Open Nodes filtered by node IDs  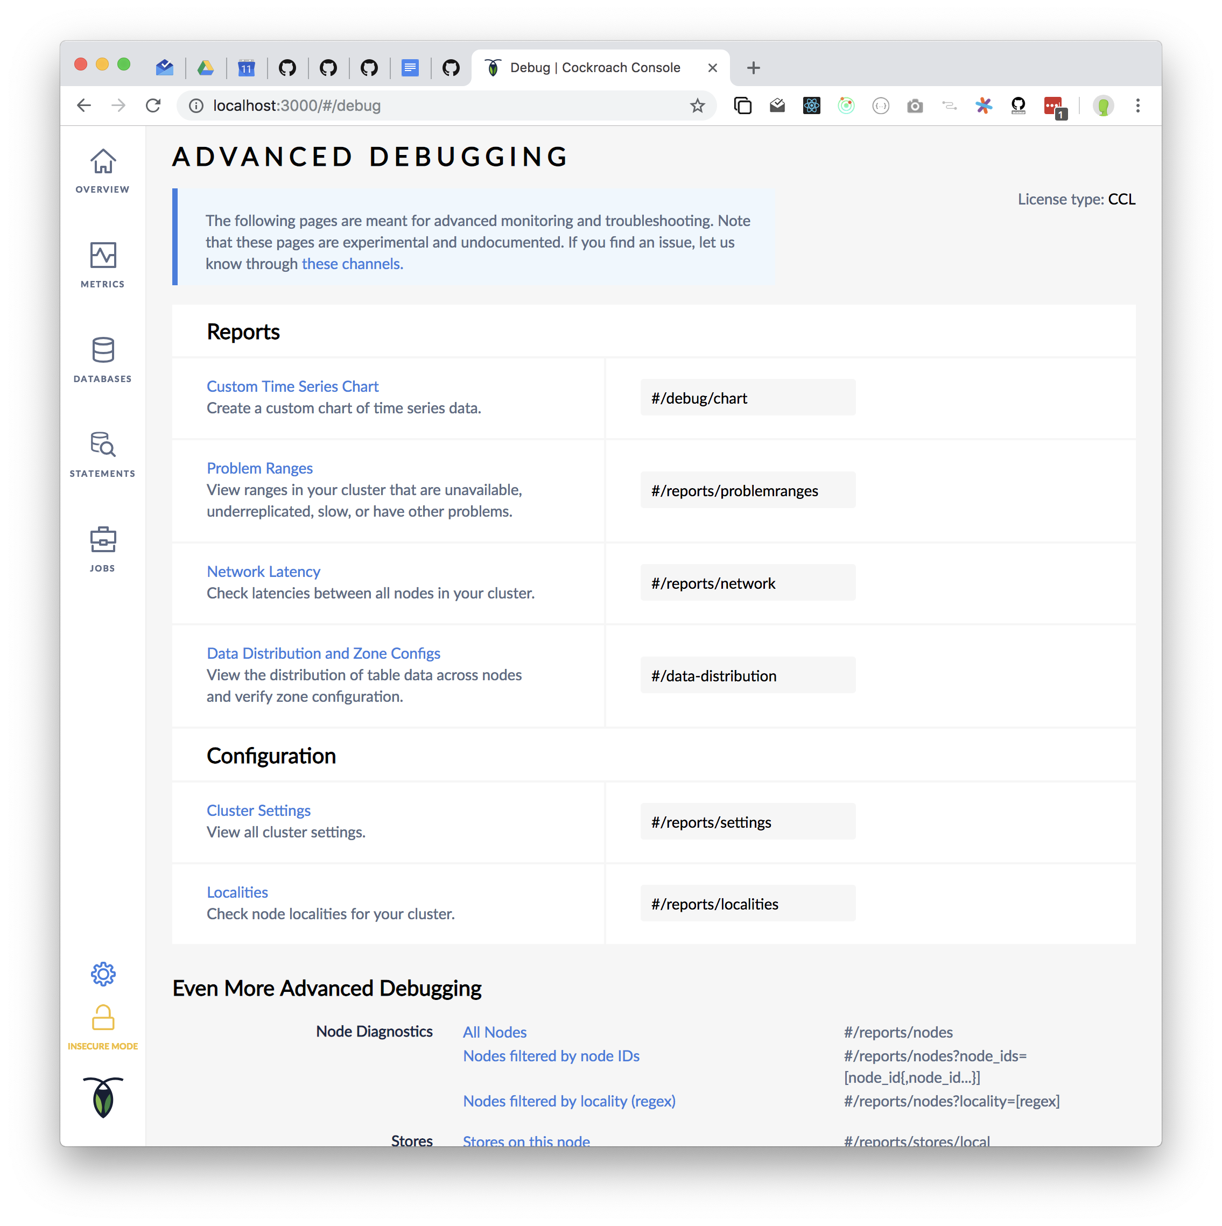(x=550, y=1056)
